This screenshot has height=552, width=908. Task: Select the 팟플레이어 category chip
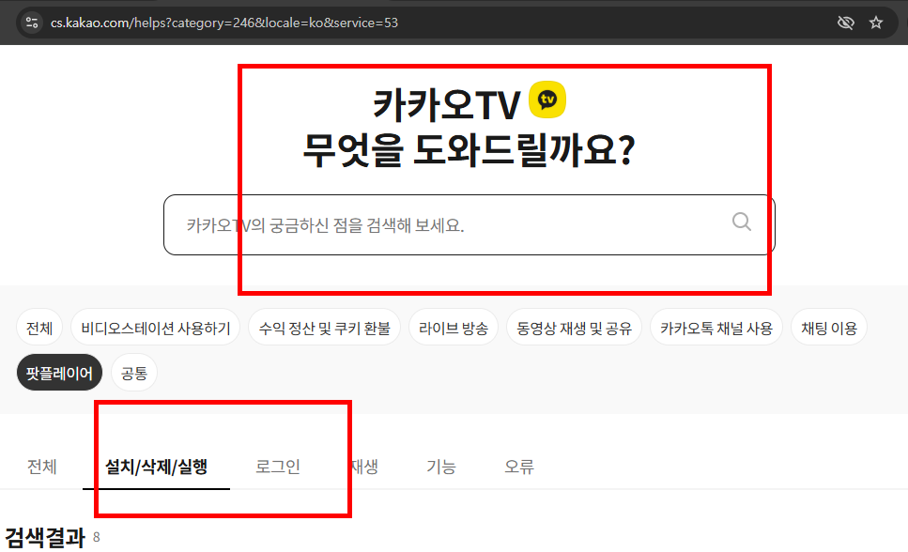(58, 372)
